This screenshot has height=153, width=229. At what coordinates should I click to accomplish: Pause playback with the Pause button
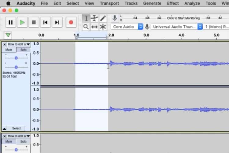(10, 22)
